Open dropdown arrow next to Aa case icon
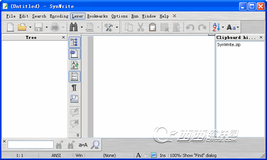 [x=238, y=27]
